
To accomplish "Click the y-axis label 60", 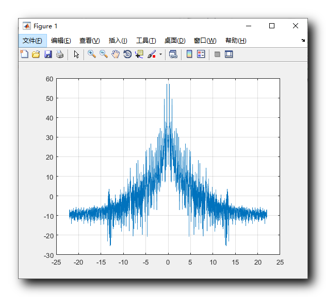I will click(50, 79).
